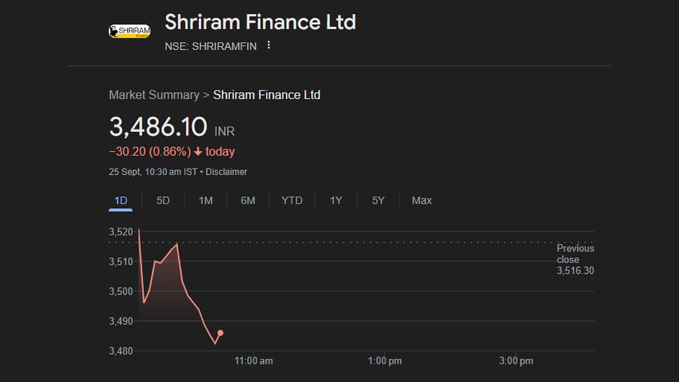Image resolution: width=679 pixels, height=382 pixels.
Task: Open the Market Summary breadcrumb link
Action: [x=154, y=95]
